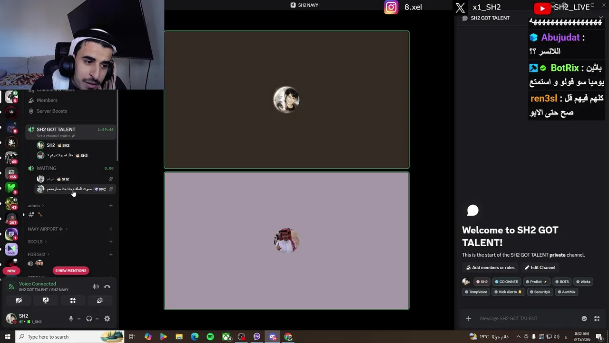Open the server with the 65 badge
This screenshot has height=343, width=609.
tap(11, 157)
